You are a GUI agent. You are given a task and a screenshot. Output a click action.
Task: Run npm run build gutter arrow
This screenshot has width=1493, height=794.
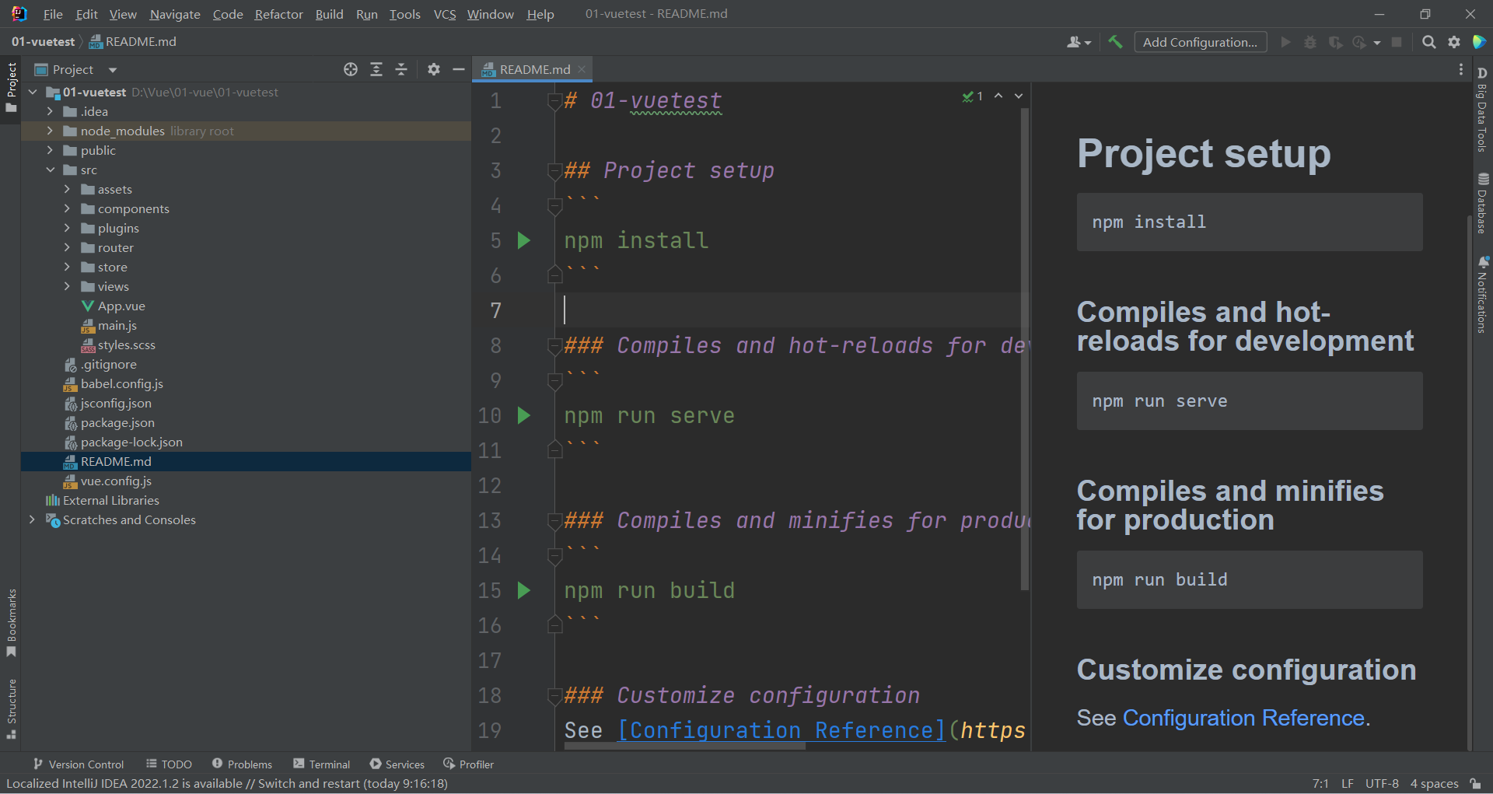coord(524,590)
